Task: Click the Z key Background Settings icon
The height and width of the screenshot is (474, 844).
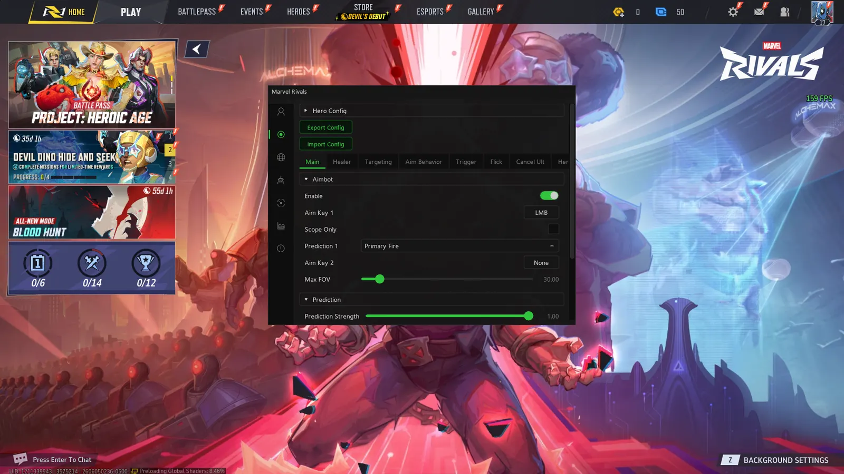Action: (730, 460)
